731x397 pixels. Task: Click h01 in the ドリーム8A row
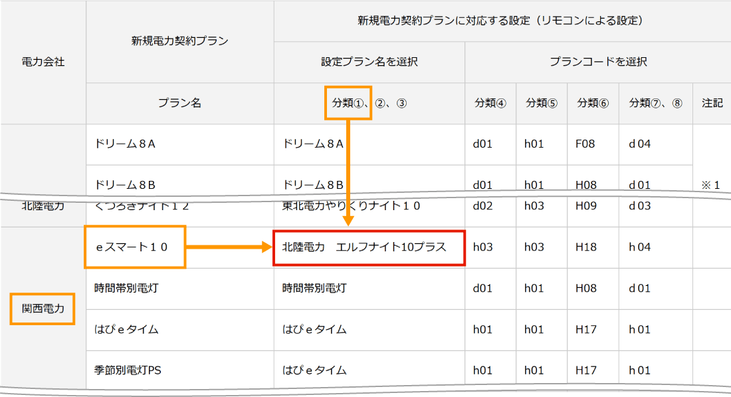pyautogui.click(x=534, y=144)
